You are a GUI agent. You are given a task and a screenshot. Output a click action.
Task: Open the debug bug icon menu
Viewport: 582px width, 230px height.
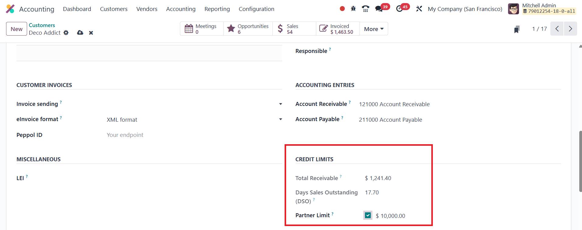353,9
